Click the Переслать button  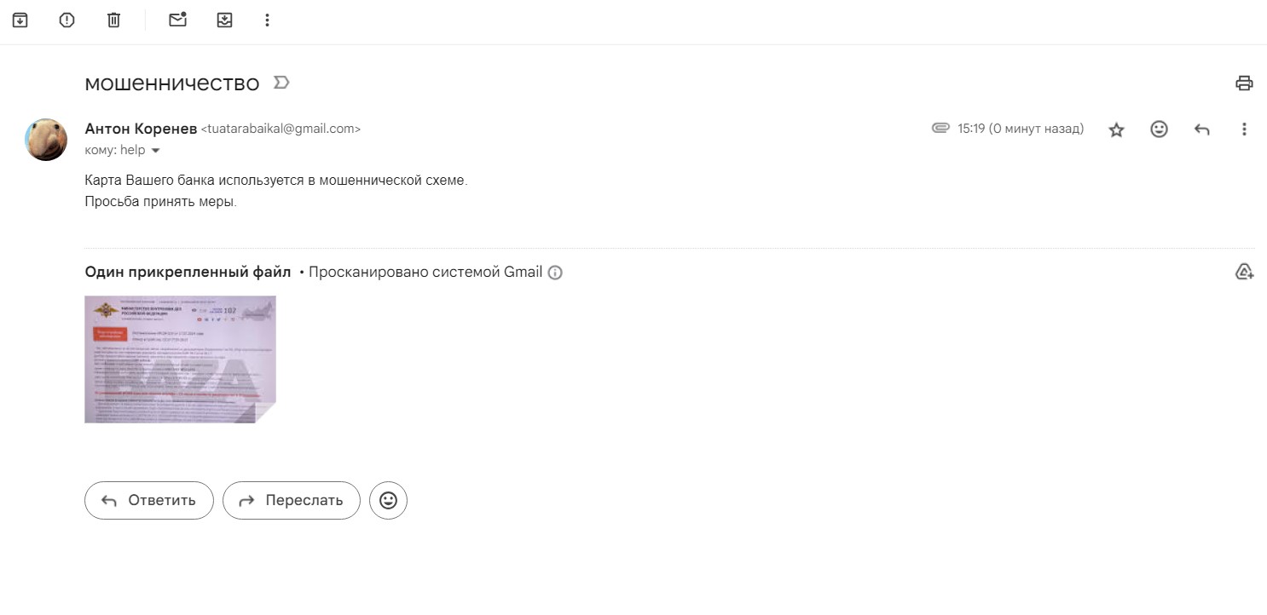pyautogui.click(x=292, y=500)
